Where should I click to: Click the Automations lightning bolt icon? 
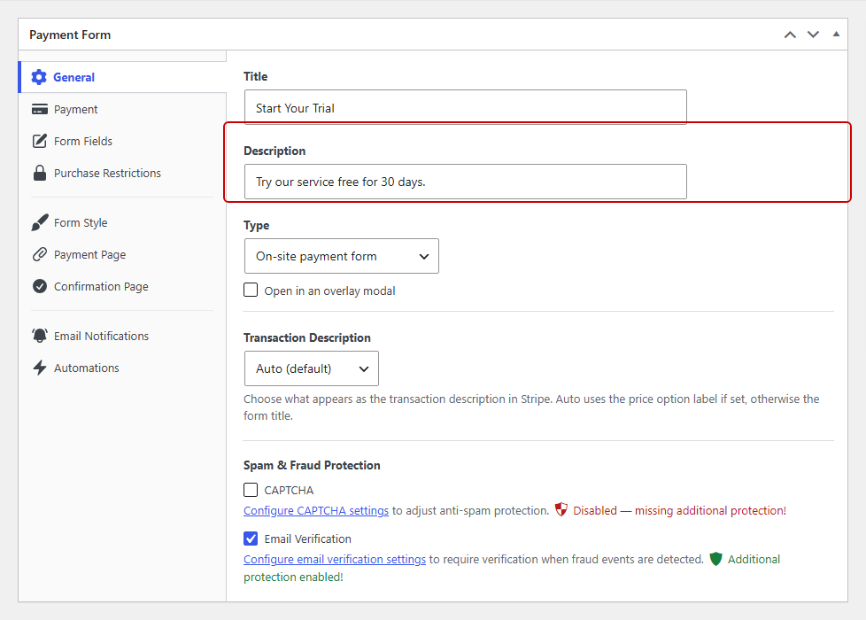(40, 368)
